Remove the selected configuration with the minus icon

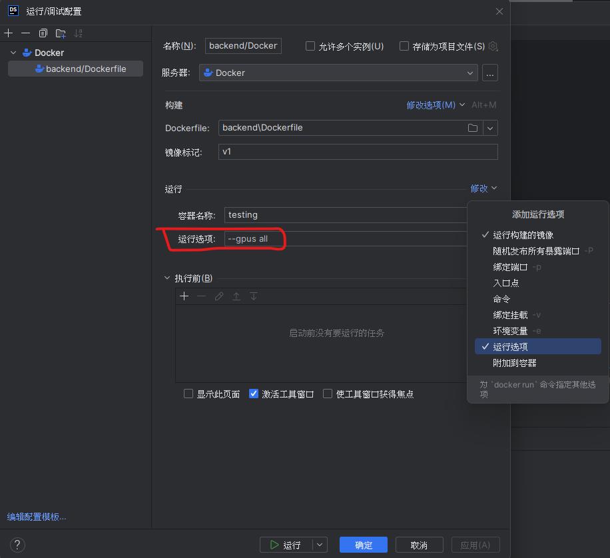tap(26, 33)
